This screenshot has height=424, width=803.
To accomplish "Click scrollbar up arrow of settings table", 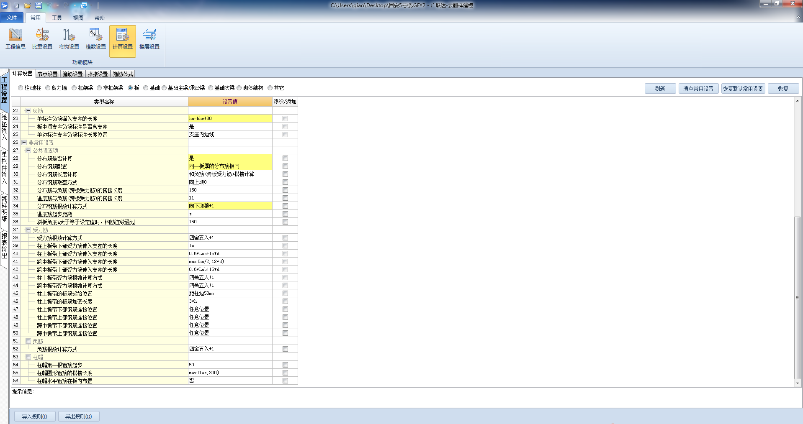I will point(797,101).
